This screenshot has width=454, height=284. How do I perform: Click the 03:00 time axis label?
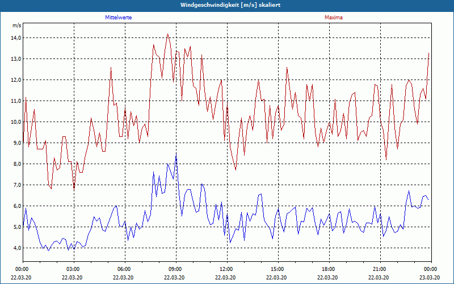coord(74,269)
